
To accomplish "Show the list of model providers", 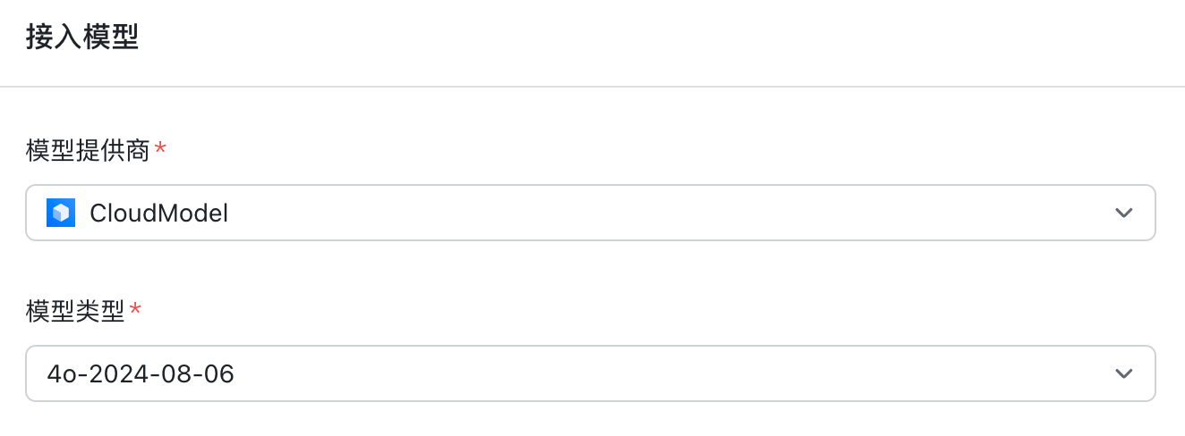I will [x=591, y=213].
